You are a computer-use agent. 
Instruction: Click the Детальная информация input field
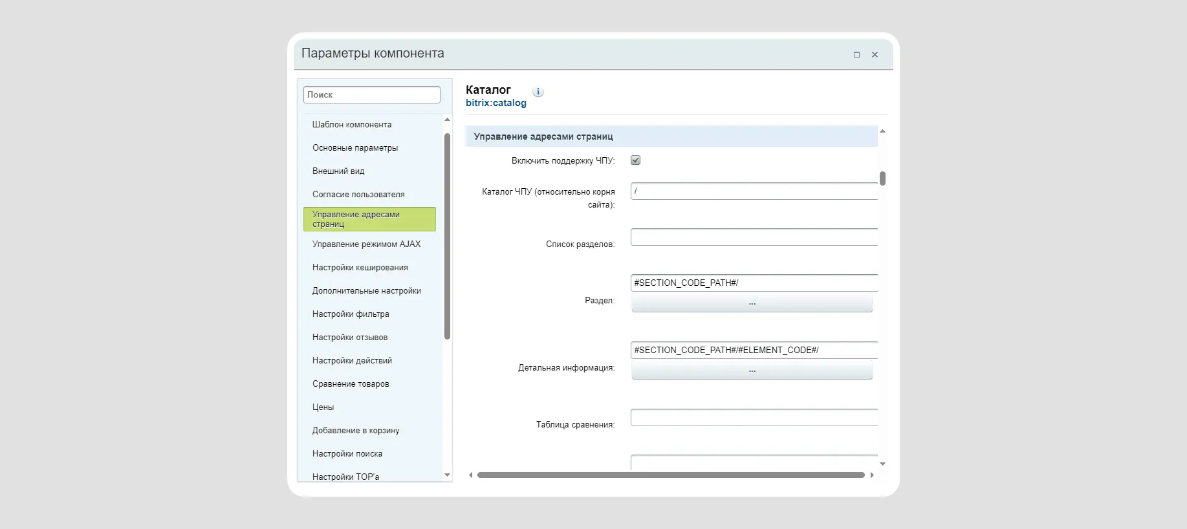pyautogui.click(x=754, y=350)
